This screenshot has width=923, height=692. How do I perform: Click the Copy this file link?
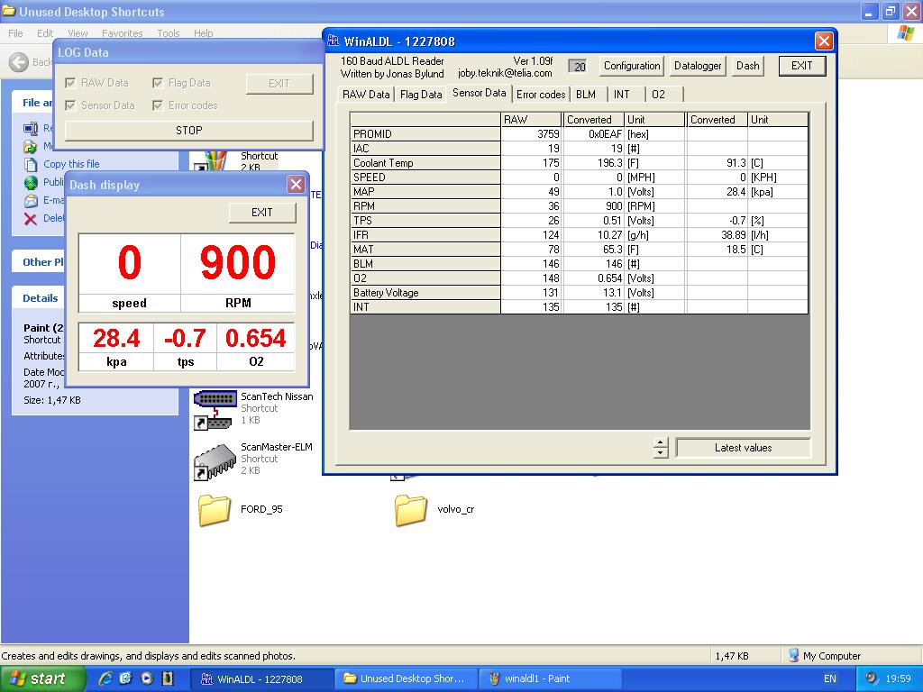pos(71,164)
